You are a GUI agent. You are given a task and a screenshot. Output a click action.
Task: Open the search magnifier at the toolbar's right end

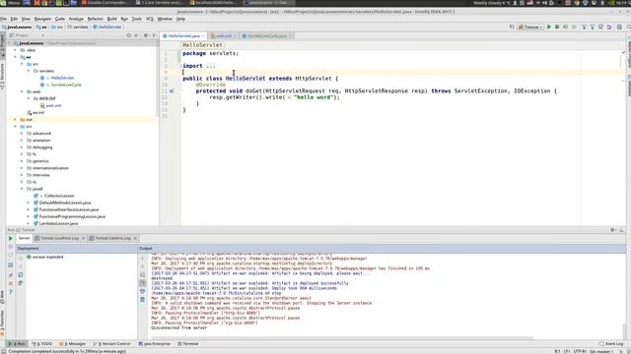628,27
